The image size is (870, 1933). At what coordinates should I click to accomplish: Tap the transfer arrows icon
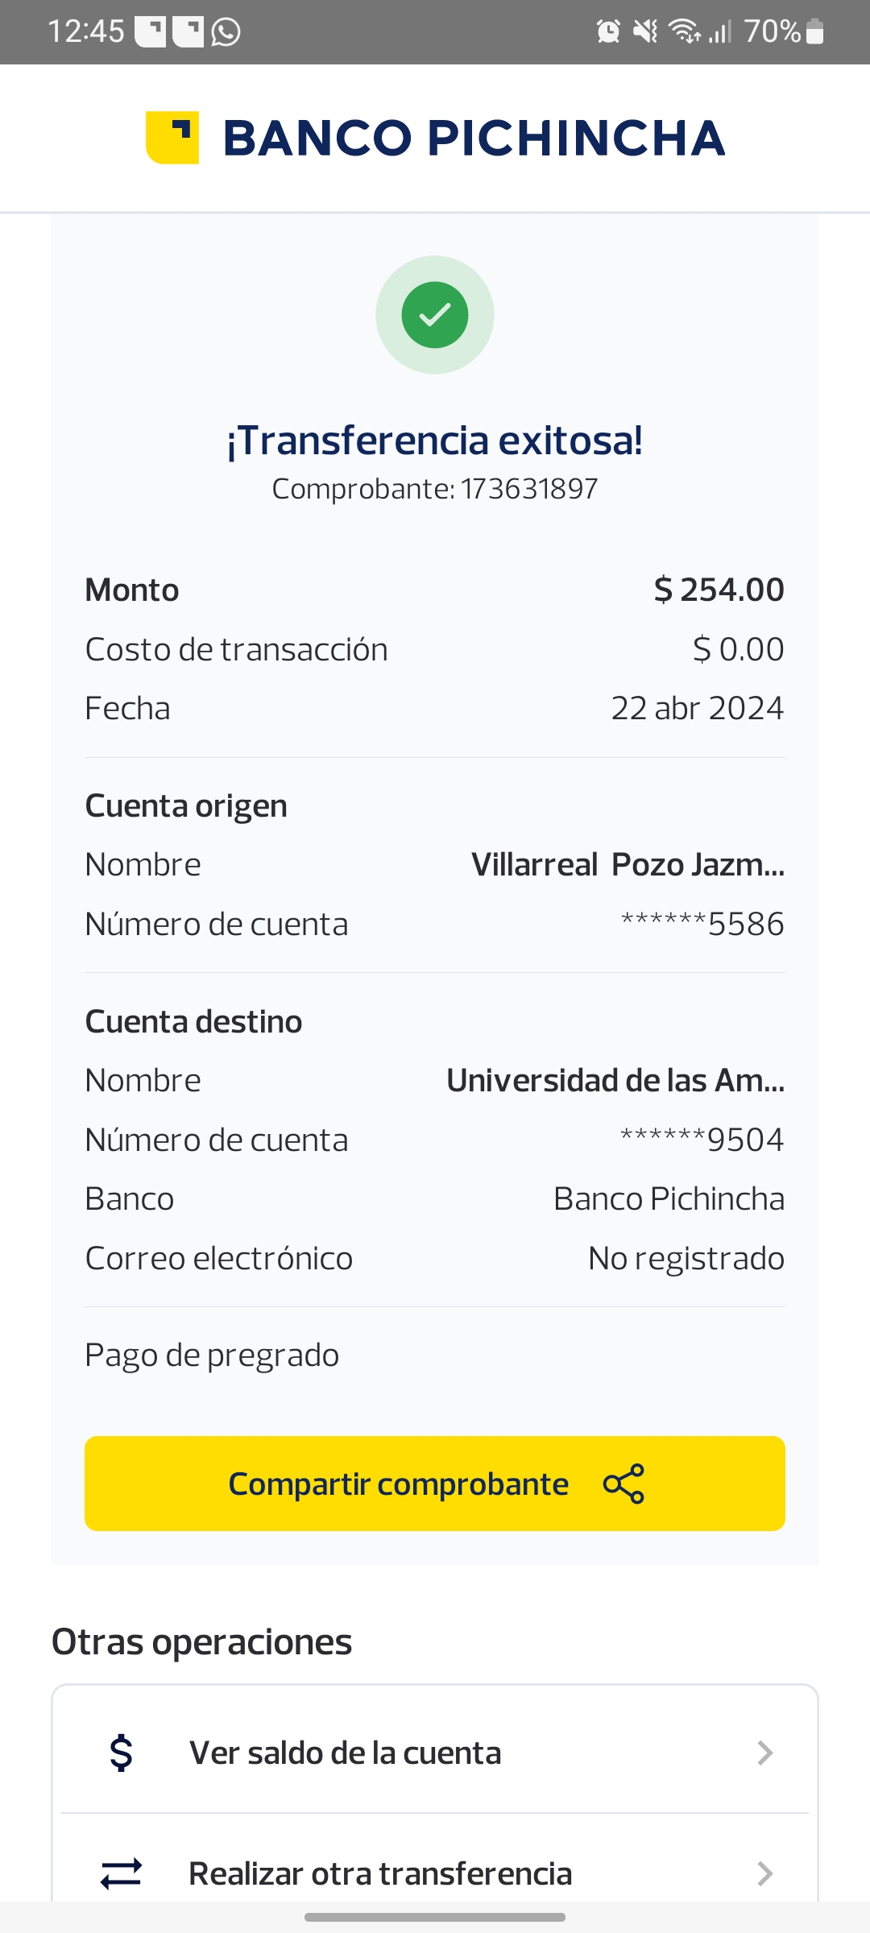tap(122, 1873)
